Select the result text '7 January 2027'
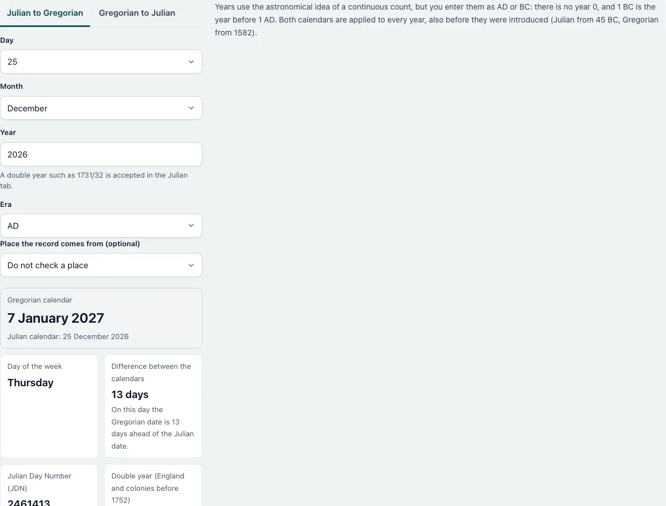This screenshot has height=506, width=666. coord(56,318)
